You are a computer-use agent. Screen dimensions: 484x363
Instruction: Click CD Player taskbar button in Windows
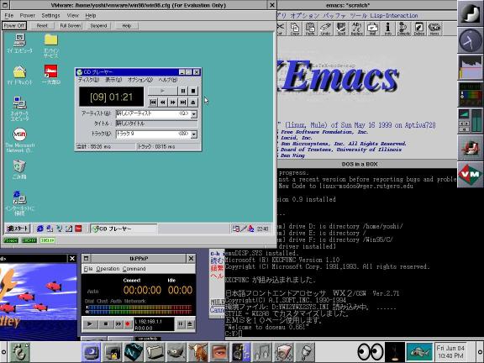[x=124, y=229]
